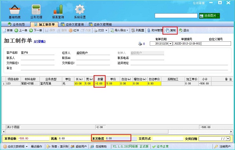Click the 红冲 toolbar button
Viewport: 235px width, 150px height.
click(74, 30)
